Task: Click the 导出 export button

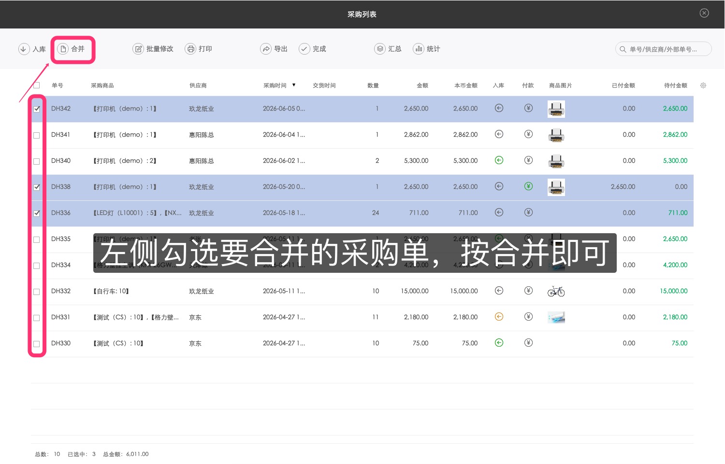Action: click(x=274, y=49)
